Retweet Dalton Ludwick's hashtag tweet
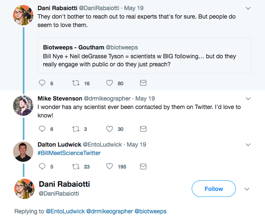 76,166
